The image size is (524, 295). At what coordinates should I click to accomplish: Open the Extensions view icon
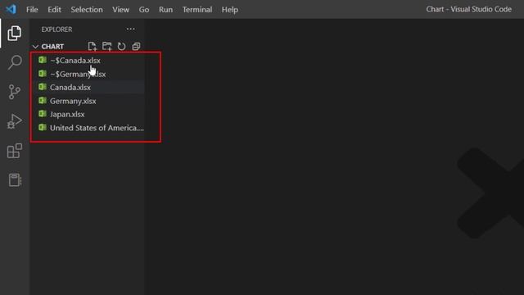click(x=15, y=151)
